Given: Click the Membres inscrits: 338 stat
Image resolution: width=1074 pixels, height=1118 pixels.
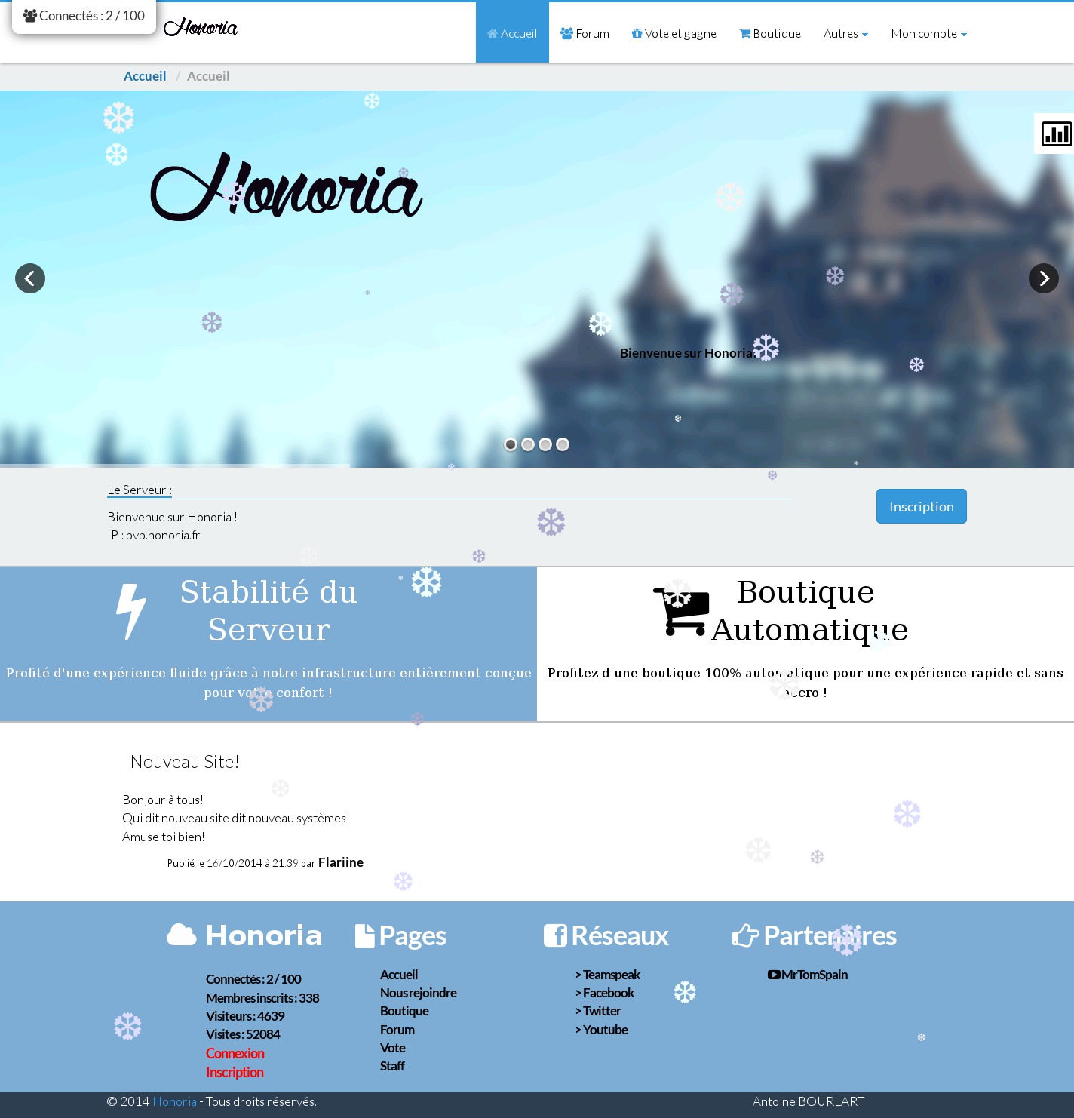Looking at the screenshot, I should click(x=262, y=998).
